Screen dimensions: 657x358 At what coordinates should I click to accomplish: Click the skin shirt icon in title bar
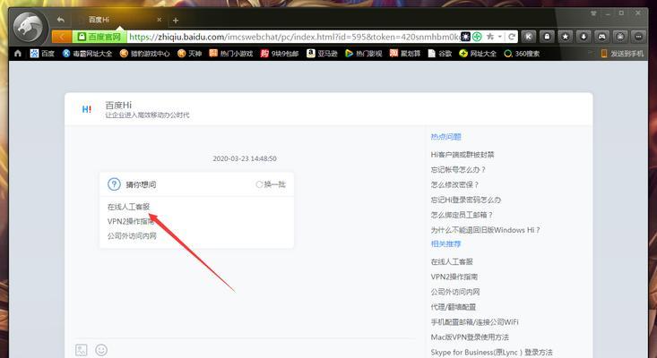pos(593,13)
